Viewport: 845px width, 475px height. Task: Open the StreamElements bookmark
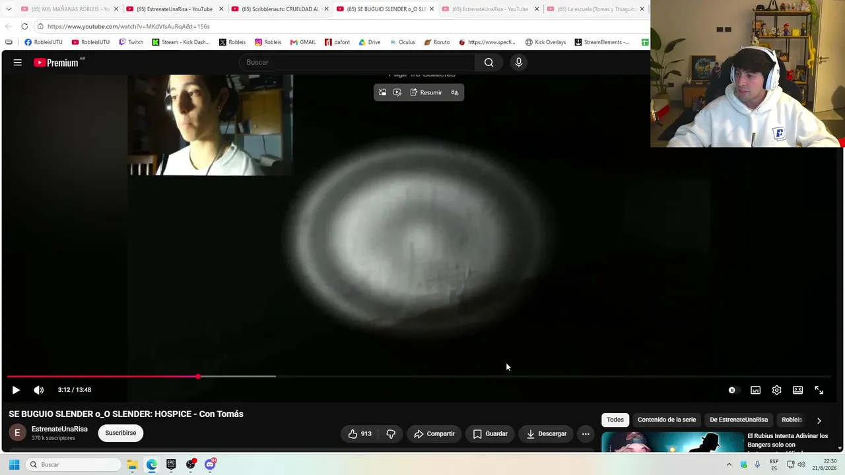[602, 42]
